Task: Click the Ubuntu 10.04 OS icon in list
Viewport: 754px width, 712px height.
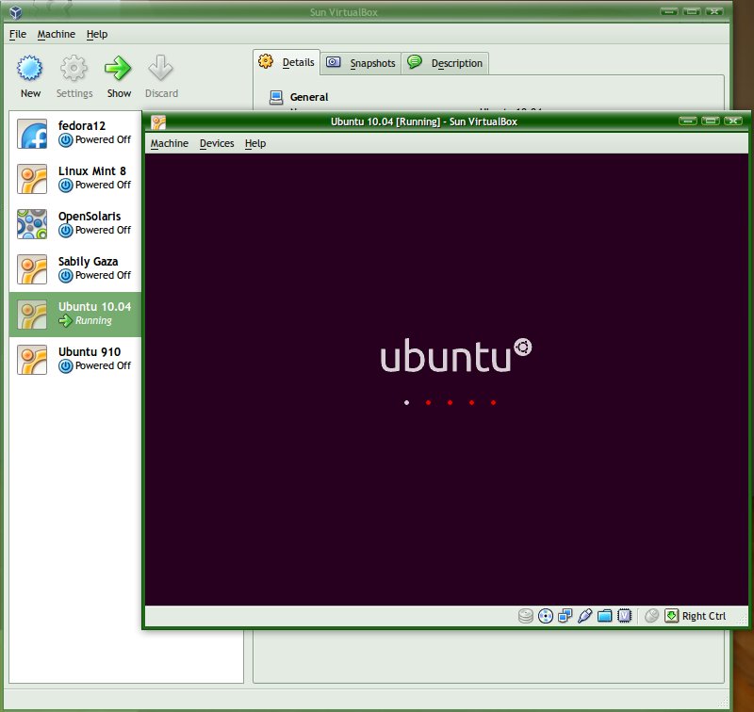Action: (32, 315)
